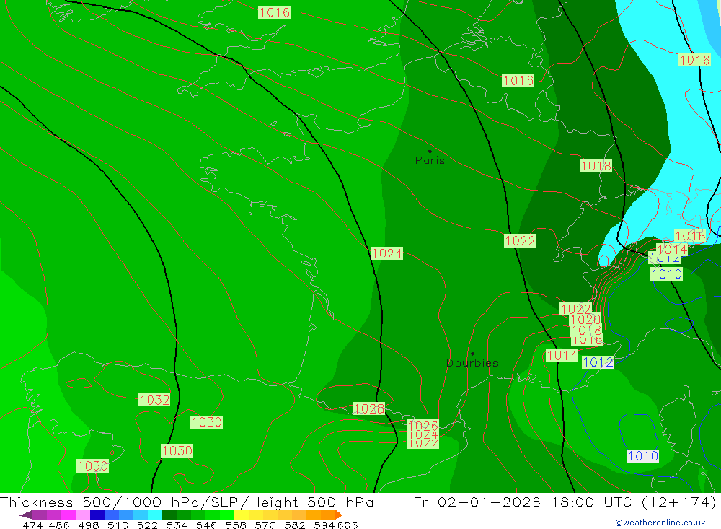Click the 582 legend value
Viewport: 721px width, 529px height.
295,525
